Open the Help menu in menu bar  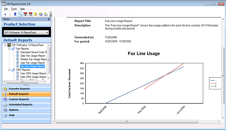(23, 9)
